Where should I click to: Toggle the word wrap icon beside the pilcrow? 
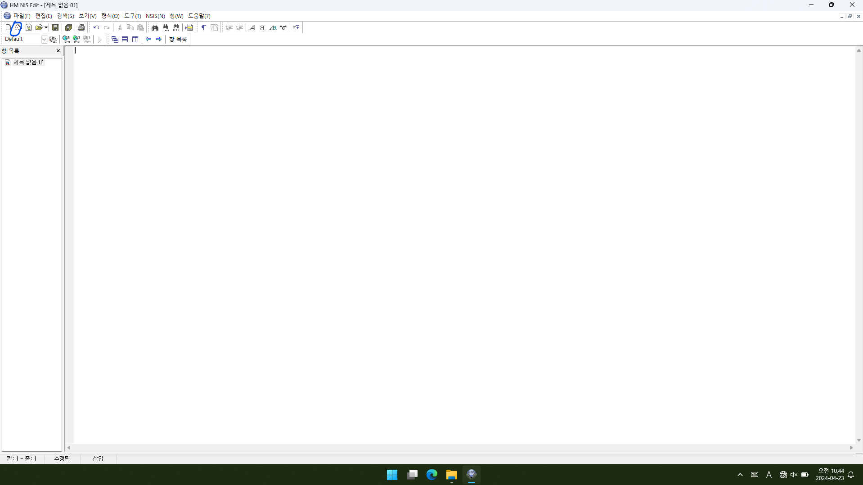point(214,27)
